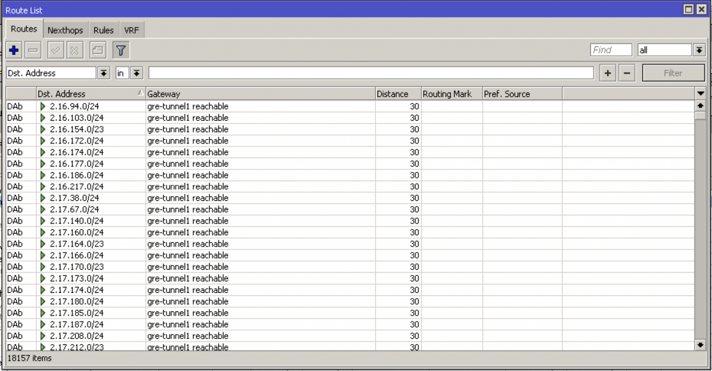Screen dimensions: 712x371
Task: Open the Rules tab
Action: pyautogui.click(x=103, y=30)
